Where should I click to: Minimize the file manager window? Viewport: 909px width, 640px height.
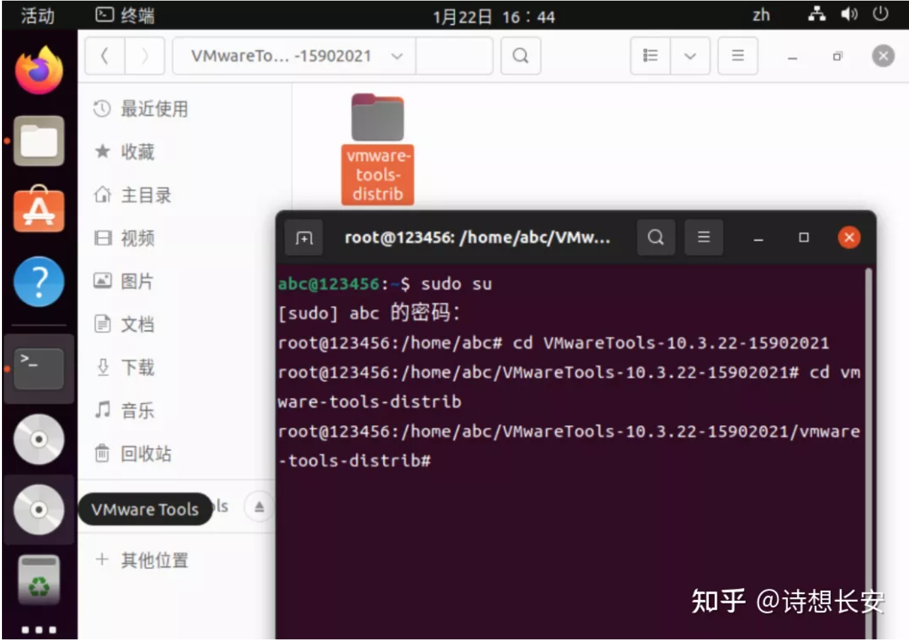coord(793,57)
